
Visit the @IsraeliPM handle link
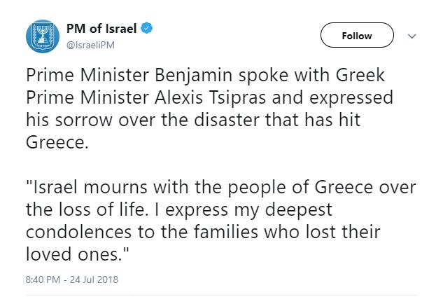tap(90, 45)
